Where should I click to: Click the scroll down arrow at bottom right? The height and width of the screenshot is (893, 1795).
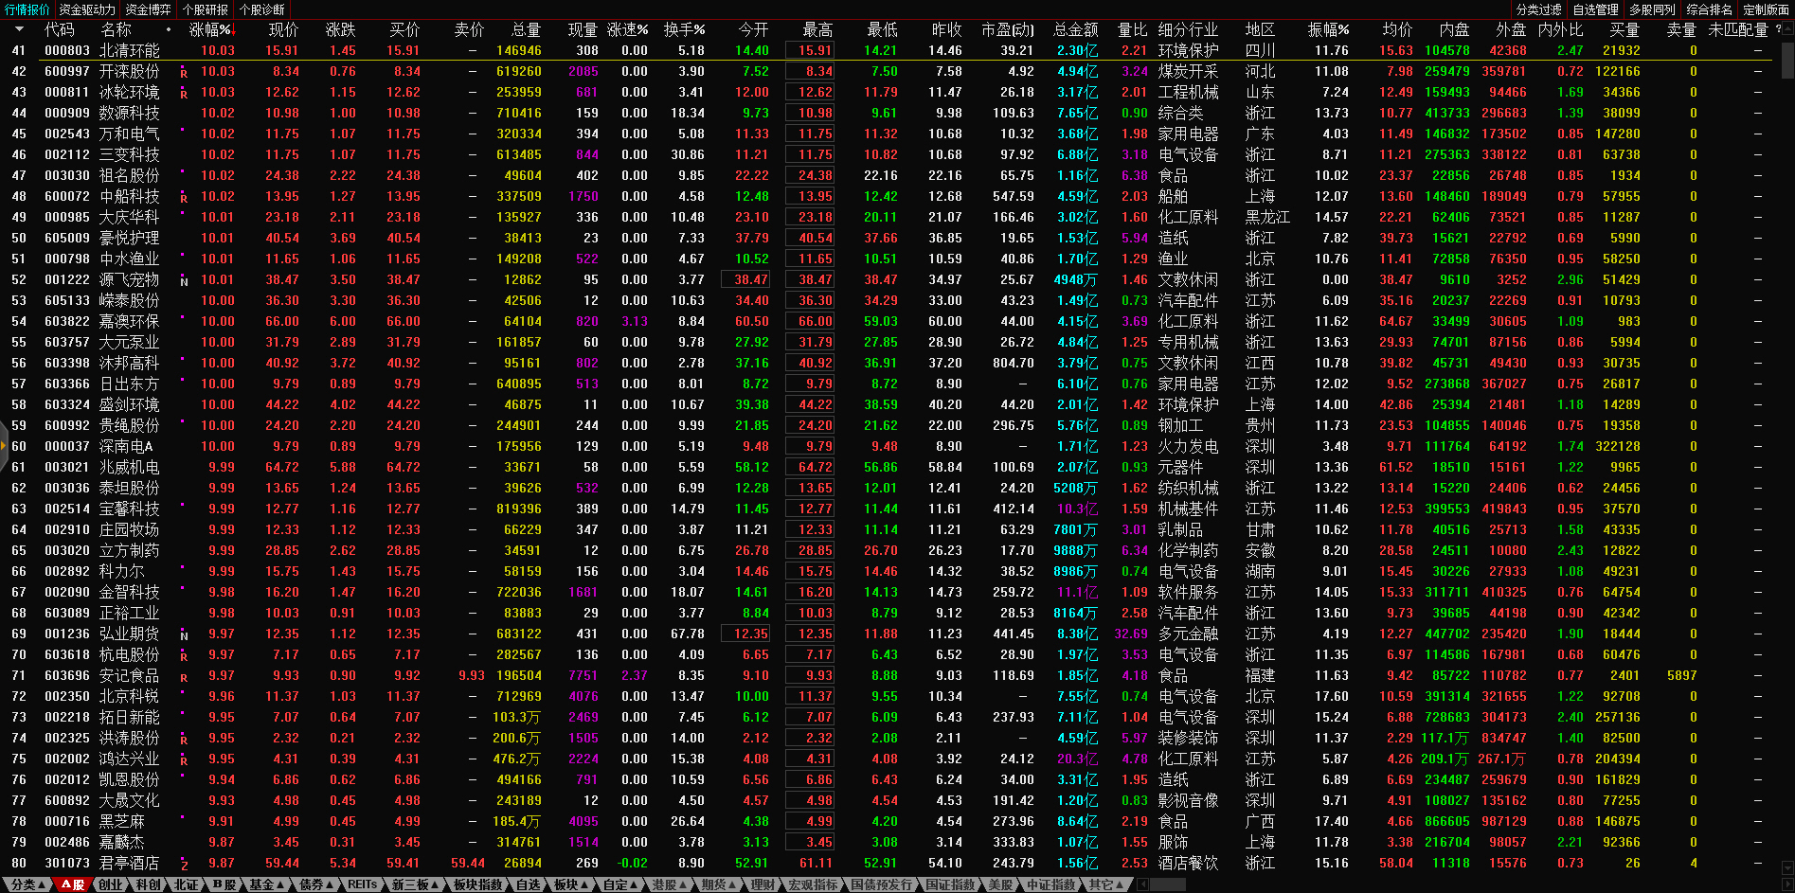click(x=1787, y=867)
